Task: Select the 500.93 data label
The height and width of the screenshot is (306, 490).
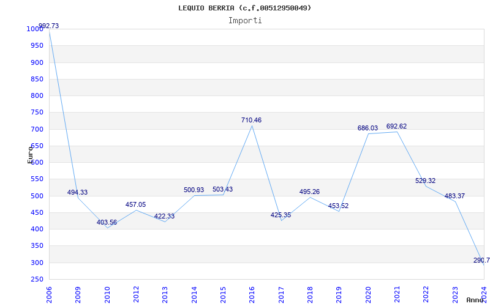Action: 194,190
